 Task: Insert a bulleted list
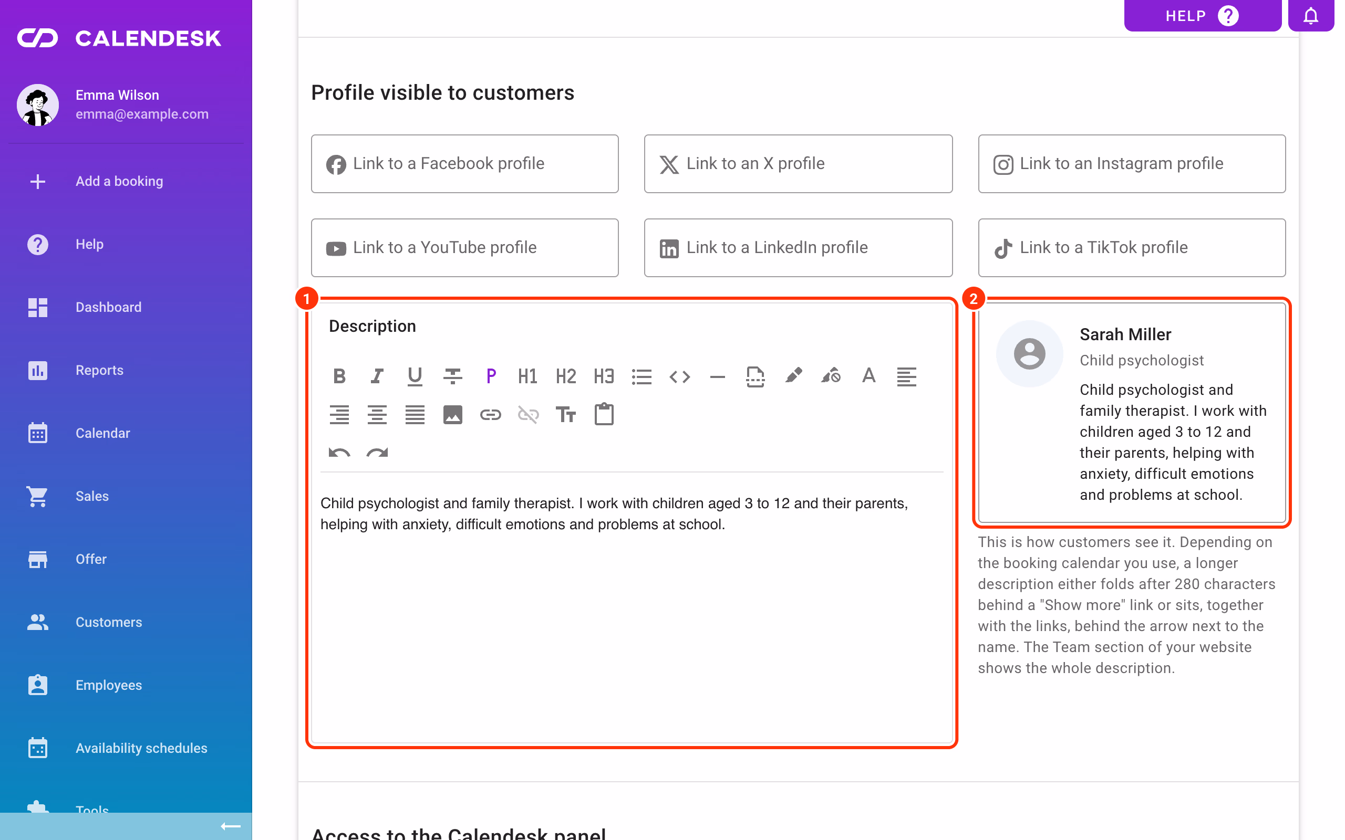(642, 376)
